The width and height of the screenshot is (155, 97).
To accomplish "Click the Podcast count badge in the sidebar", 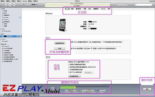I will (x=20, y=17).
